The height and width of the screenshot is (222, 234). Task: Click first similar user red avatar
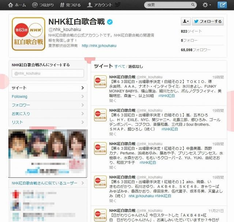pos(16,194)
